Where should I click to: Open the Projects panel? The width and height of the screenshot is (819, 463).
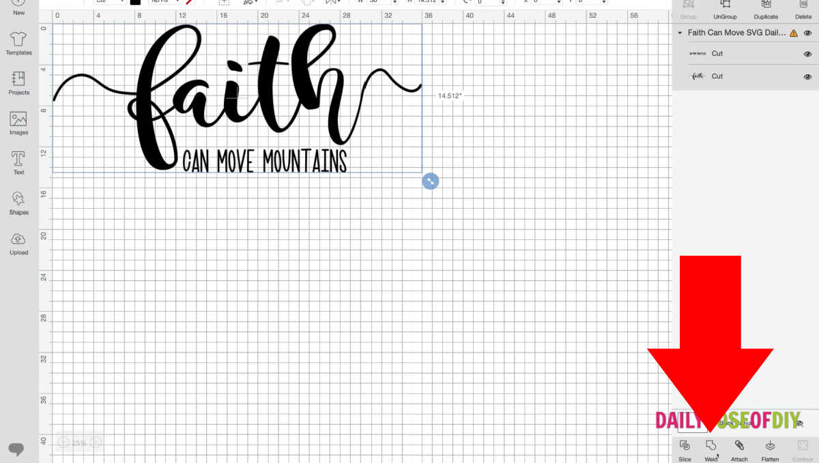coord(18,83)
